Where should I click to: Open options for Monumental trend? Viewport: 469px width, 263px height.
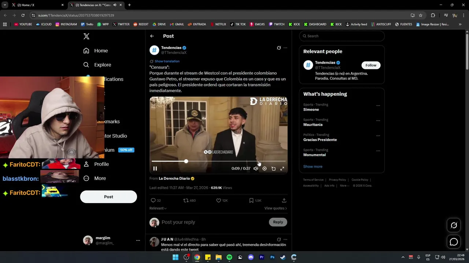(x=378, y=150)
